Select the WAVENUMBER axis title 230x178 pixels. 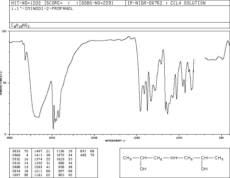(x=115, y=141)
